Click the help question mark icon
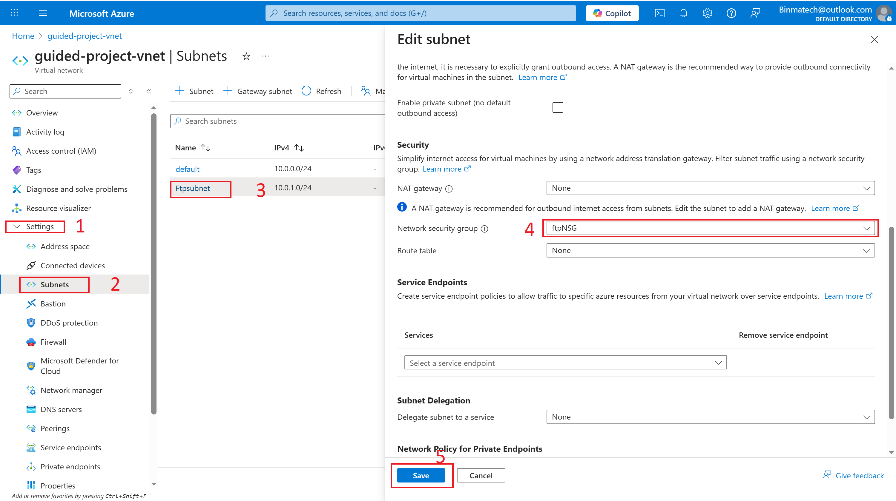 click(731, 13)
